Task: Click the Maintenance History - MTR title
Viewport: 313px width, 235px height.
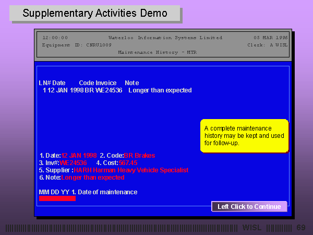Action: 158,52
